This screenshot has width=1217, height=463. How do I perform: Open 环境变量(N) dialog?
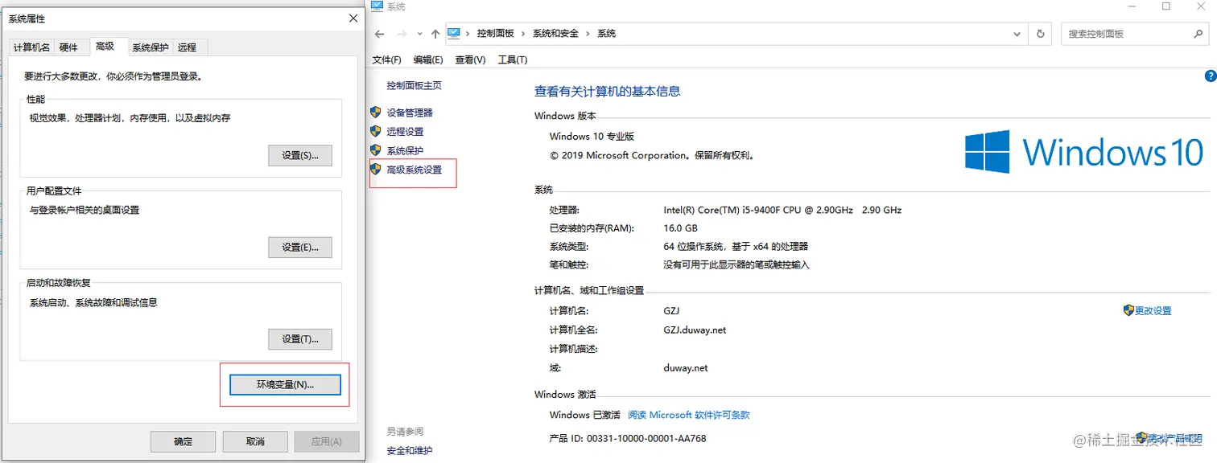click(285, 385)
